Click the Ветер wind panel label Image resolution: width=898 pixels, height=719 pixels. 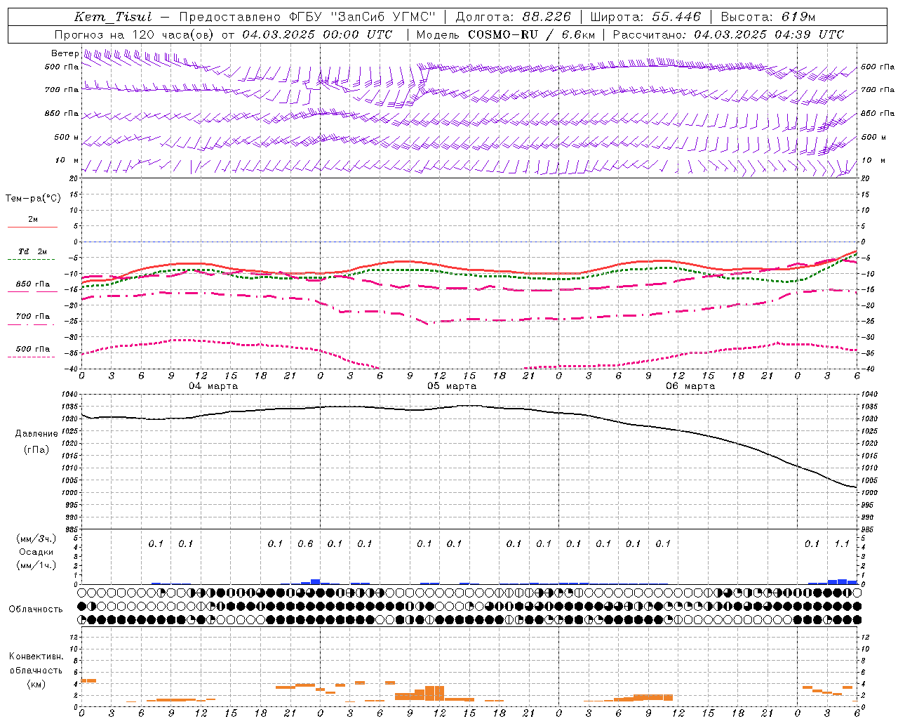tap(65, 53)
